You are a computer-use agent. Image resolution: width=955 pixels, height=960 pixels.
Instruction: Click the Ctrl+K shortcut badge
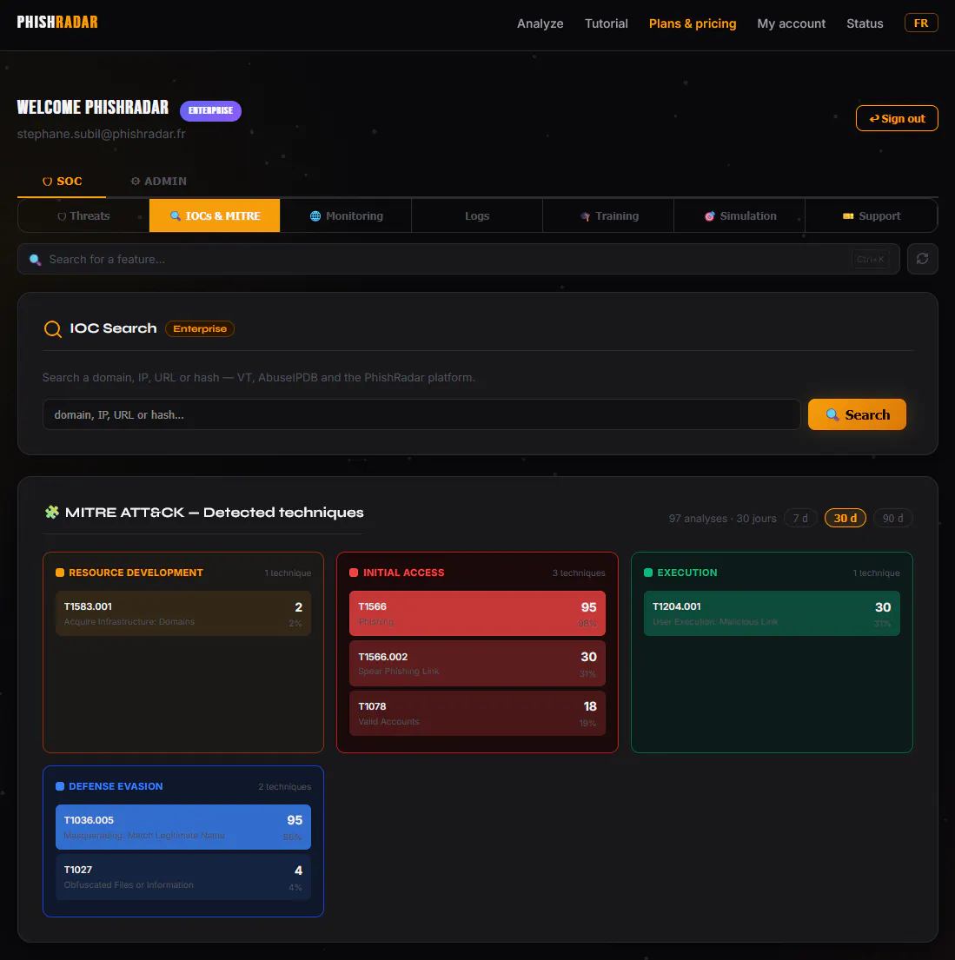click(870, 259)
